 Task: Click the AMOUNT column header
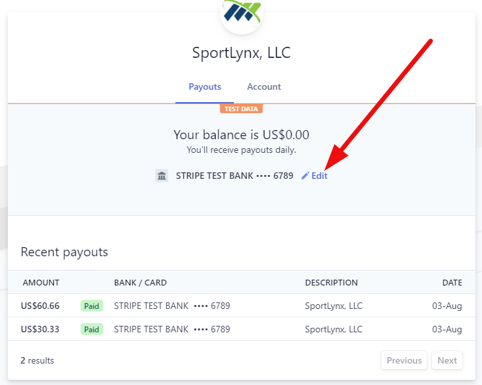tap(41, 282)
